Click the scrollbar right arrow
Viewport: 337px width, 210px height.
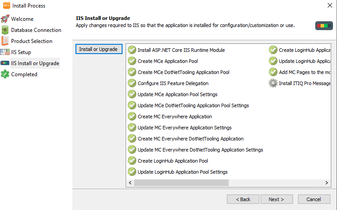tap(327, 183)
